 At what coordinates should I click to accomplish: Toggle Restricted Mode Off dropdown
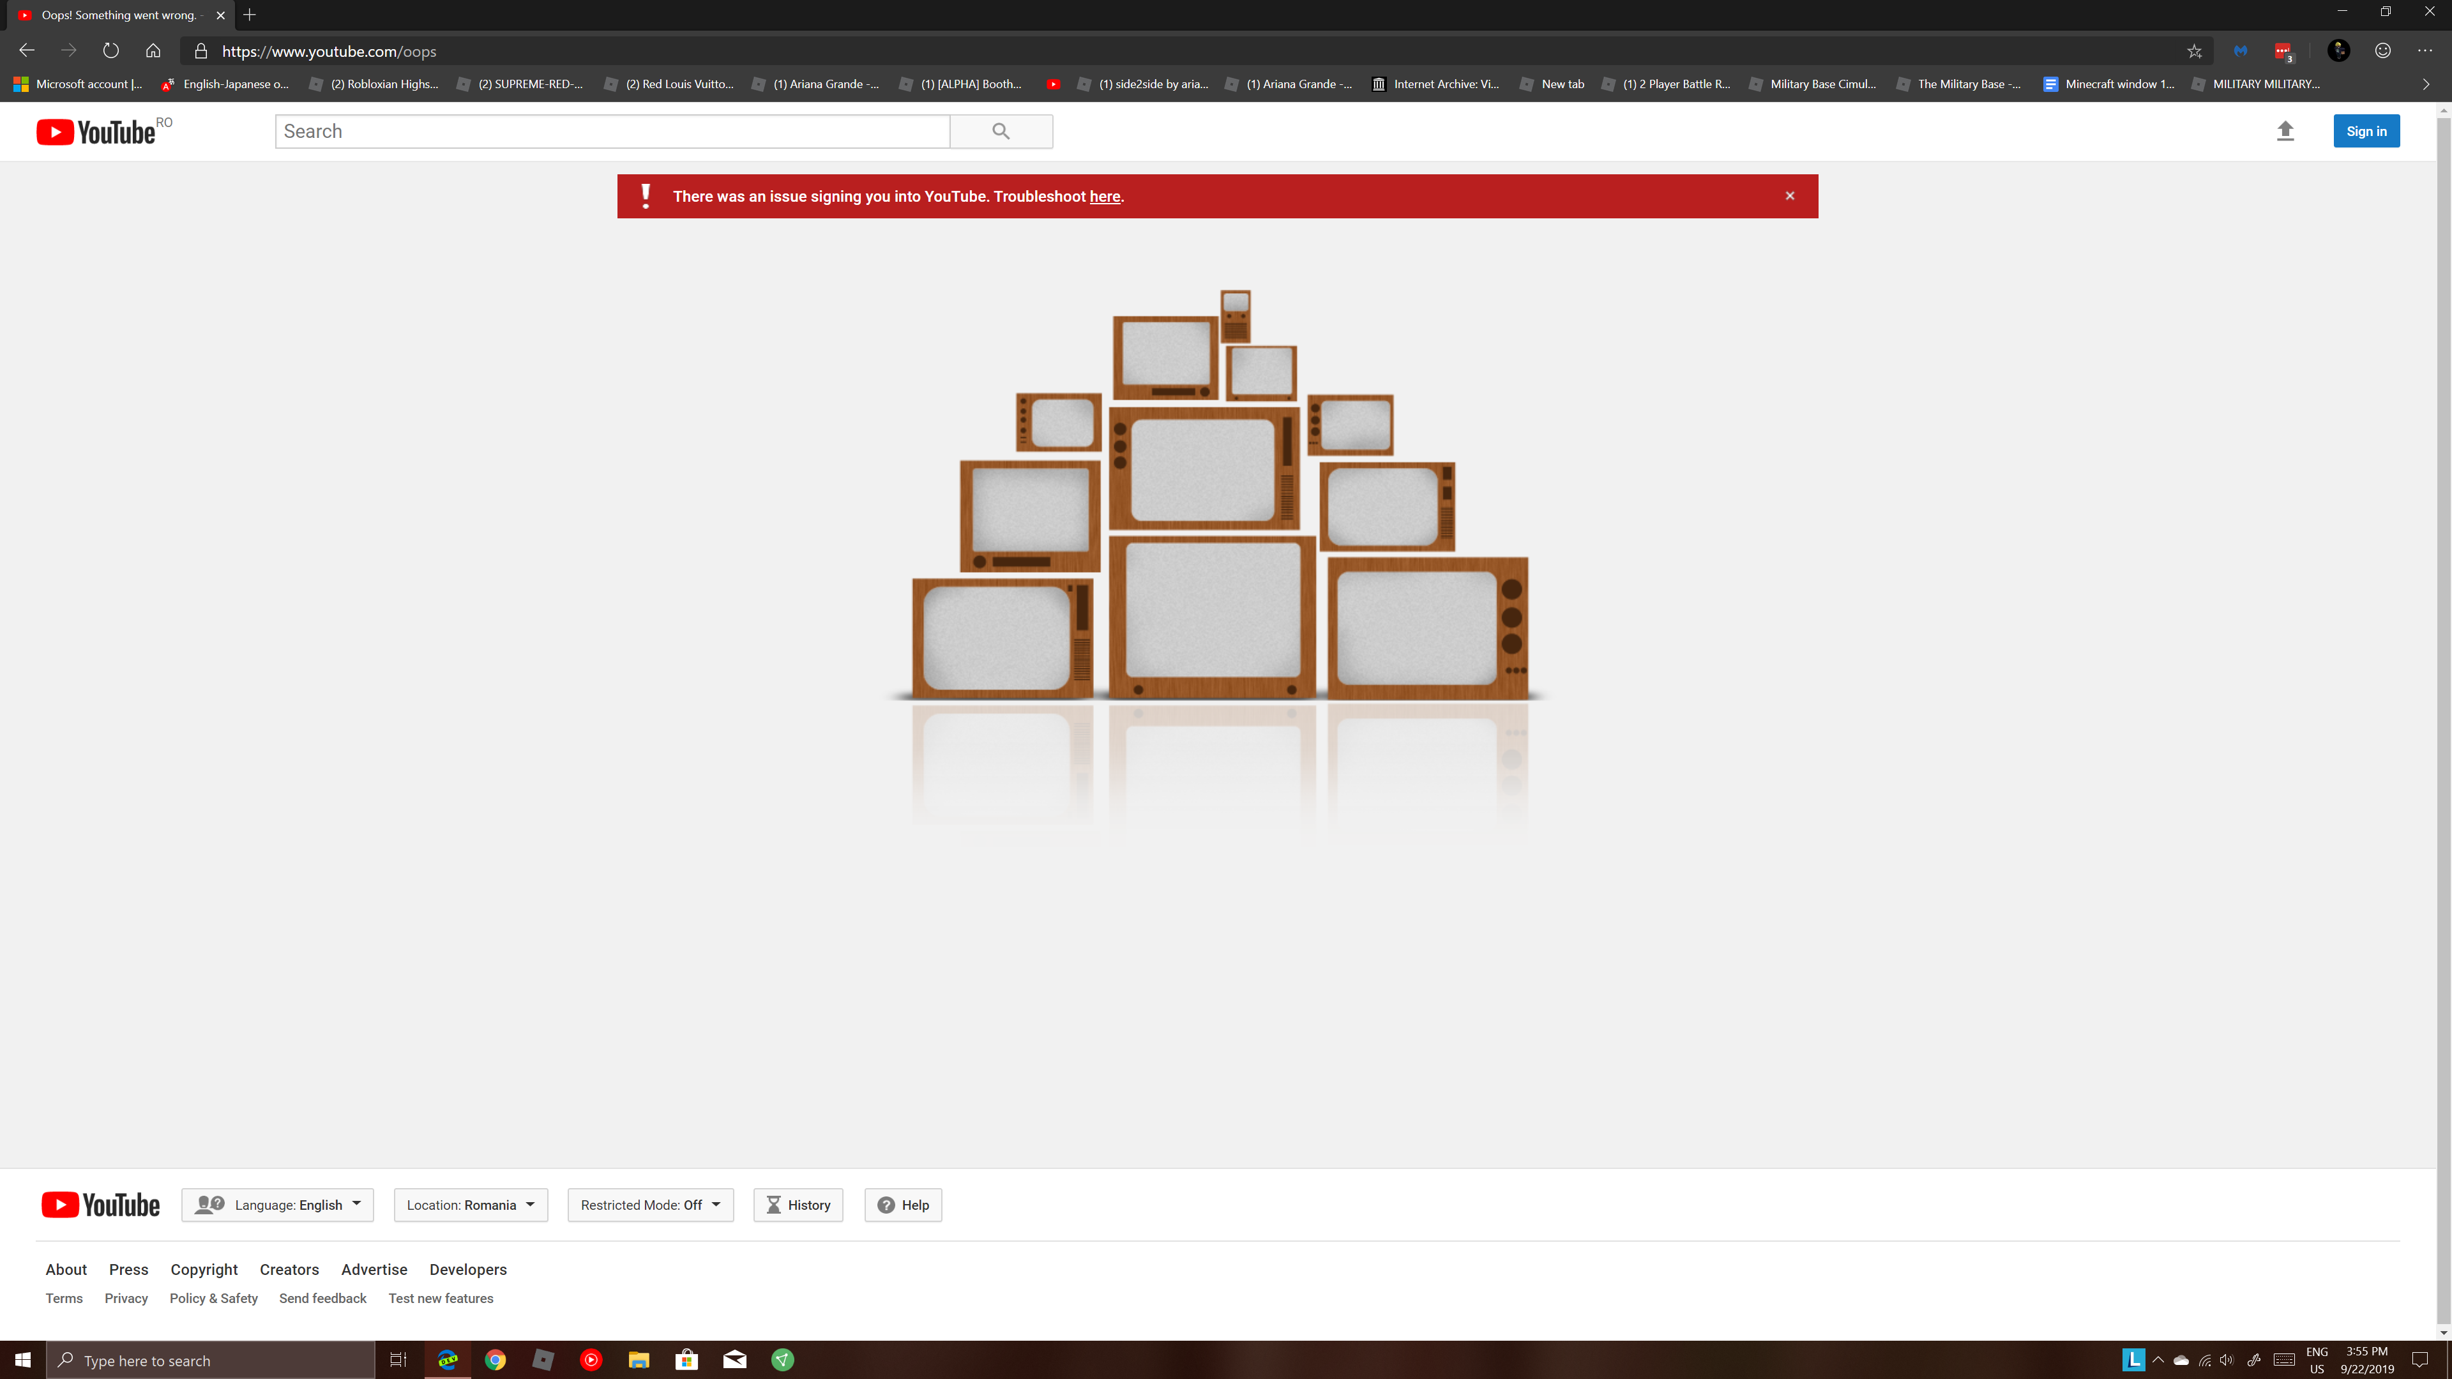click(648, 1204)
